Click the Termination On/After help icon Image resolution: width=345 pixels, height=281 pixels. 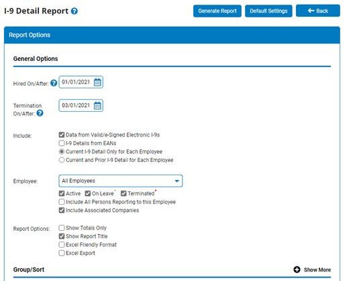point(40,113)
